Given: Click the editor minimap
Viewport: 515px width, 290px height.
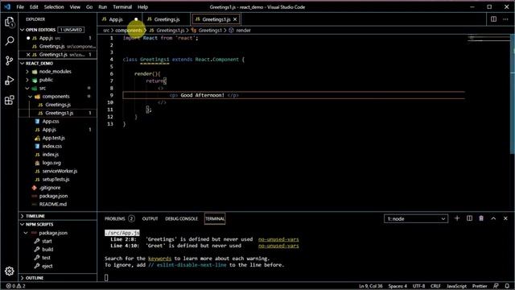Looking at the screenshot, I should (488, 39).
